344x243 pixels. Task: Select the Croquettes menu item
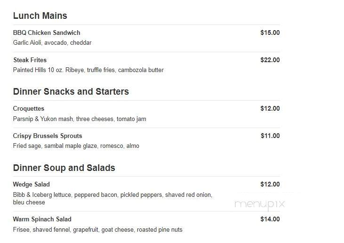click(29, 109)
